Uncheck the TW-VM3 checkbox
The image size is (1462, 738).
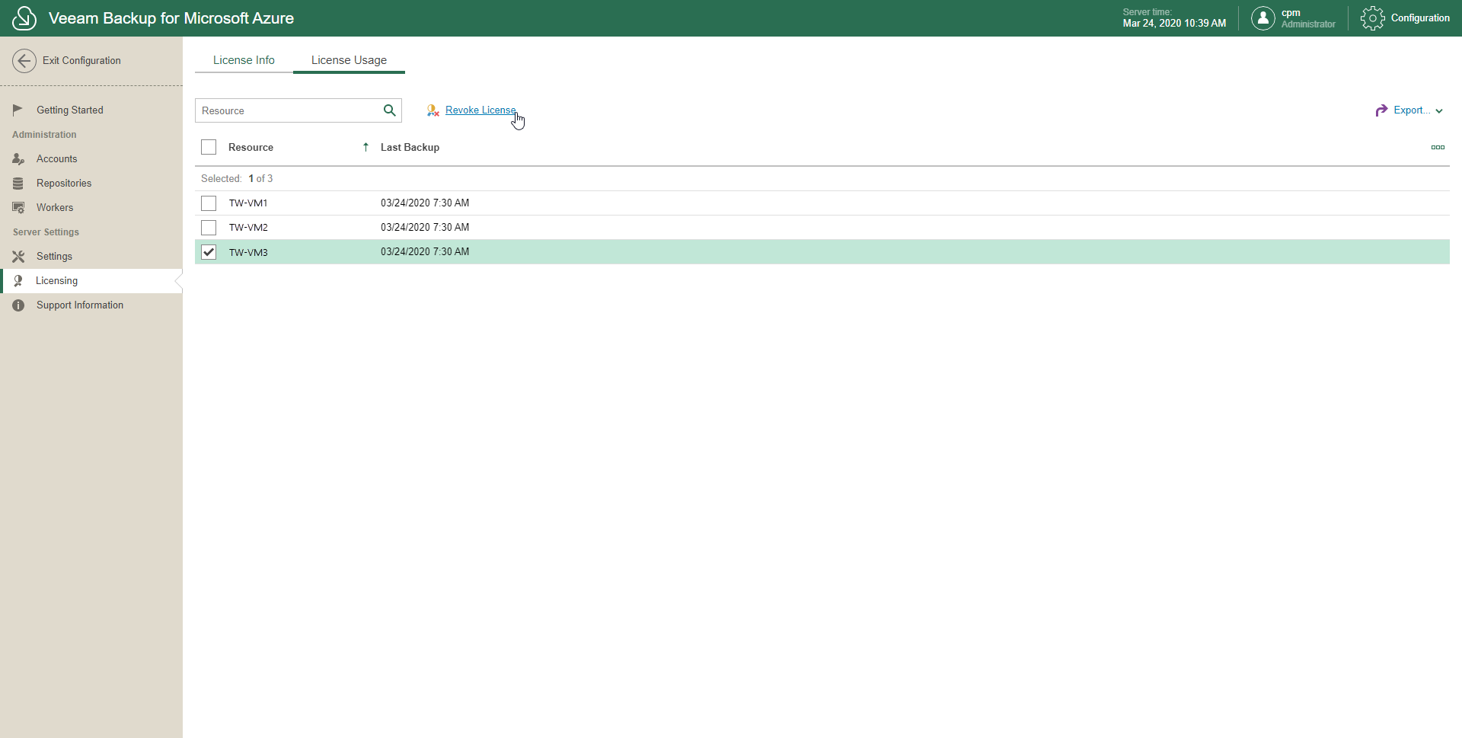(x=209, y=252)
